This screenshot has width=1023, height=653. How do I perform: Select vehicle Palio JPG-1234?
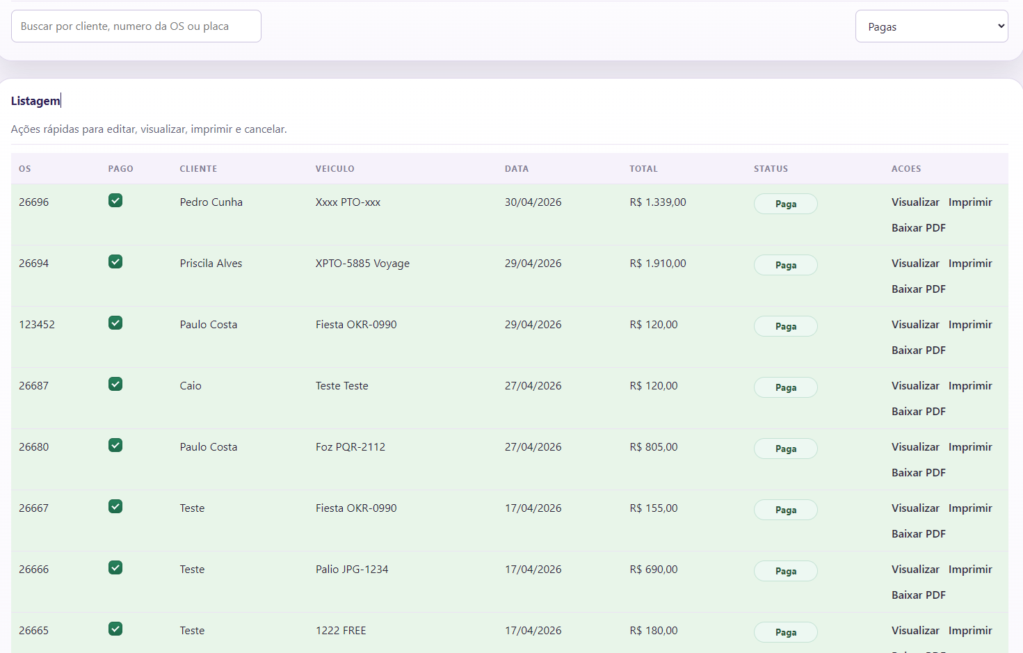[352, 570]
